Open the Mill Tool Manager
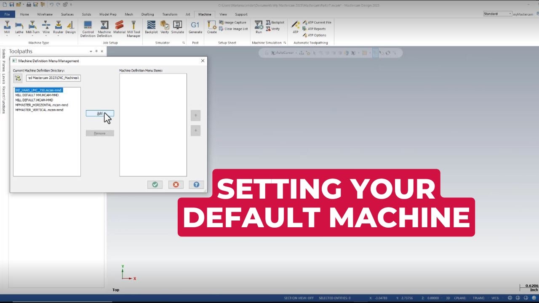This screenshot has height=303, width=539. coord(133,29)
